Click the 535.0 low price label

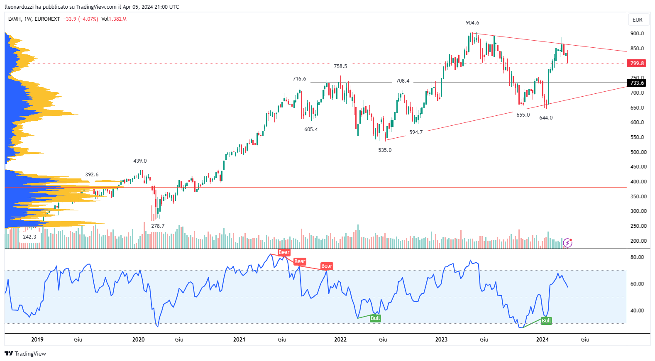click(x=385, y=150)
